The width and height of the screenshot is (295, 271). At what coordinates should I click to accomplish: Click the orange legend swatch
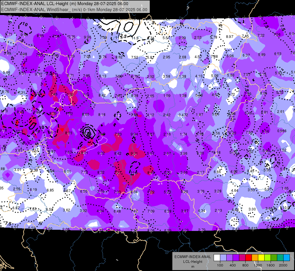coord(255,258)
